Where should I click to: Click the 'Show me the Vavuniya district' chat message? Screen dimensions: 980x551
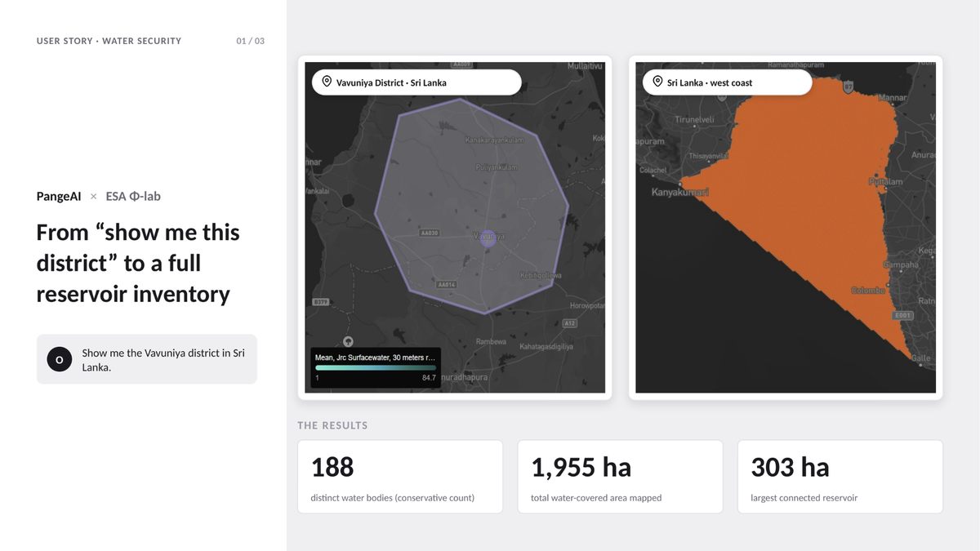coord(147,359)
